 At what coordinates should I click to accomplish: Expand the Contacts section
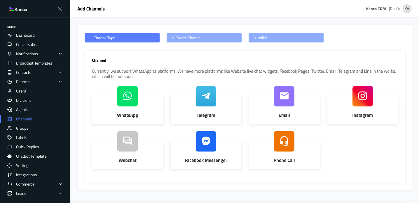(x=60, y=72)
